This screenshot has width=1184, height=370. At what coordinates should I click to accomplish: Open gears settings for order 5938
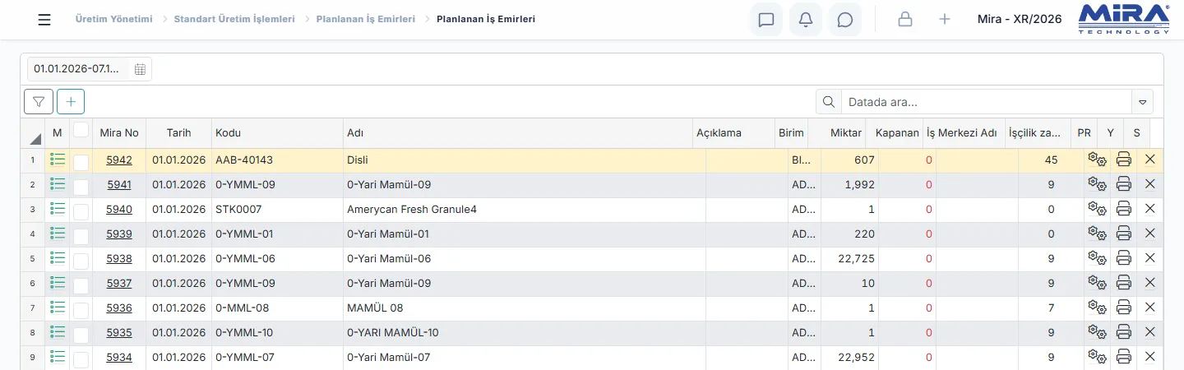pos(1098,258)
